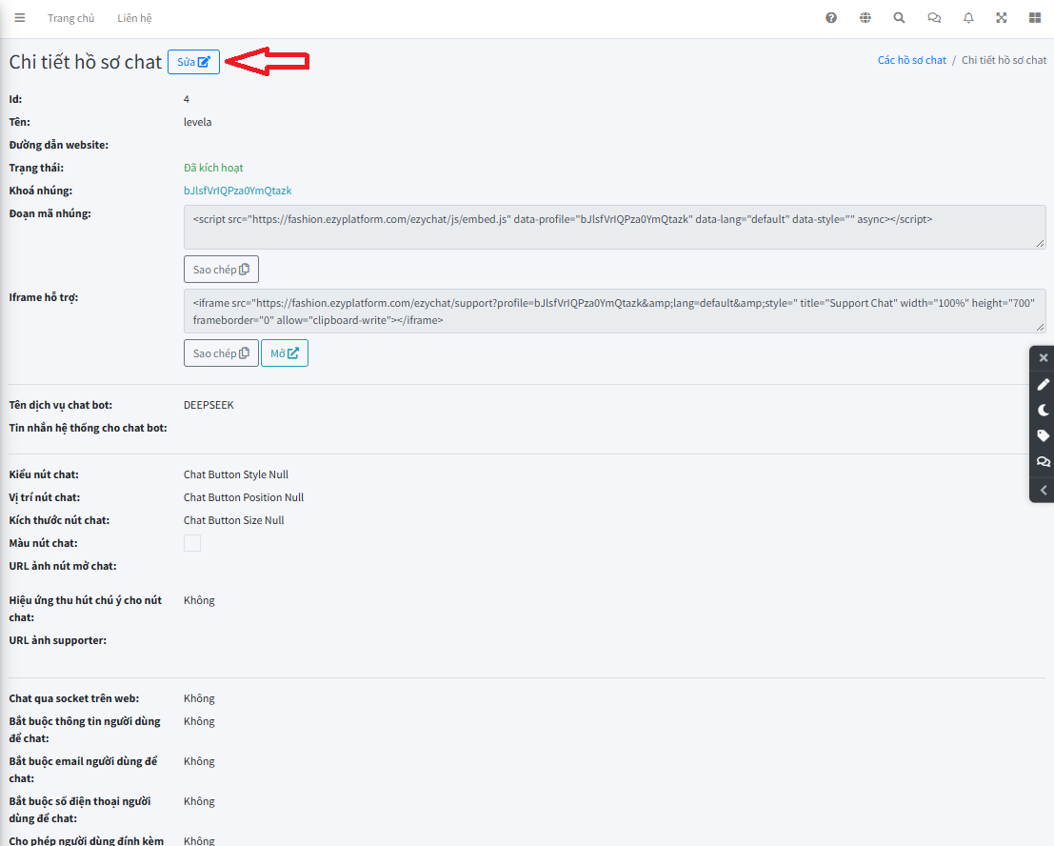Click the Trạng thái label
1054x846 pixels.
click(x=36, y=168)
